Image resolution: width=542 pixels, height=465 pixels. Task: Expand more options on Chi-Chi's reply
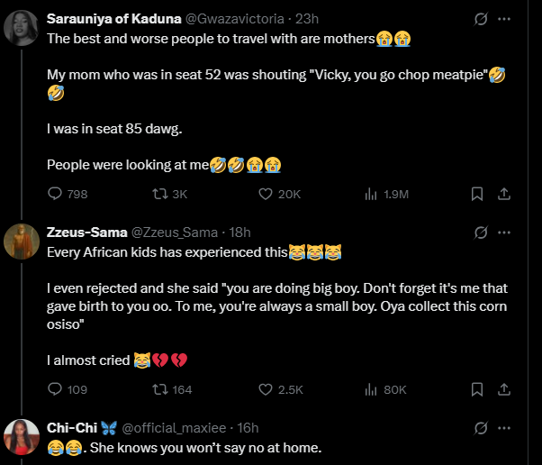504,427
